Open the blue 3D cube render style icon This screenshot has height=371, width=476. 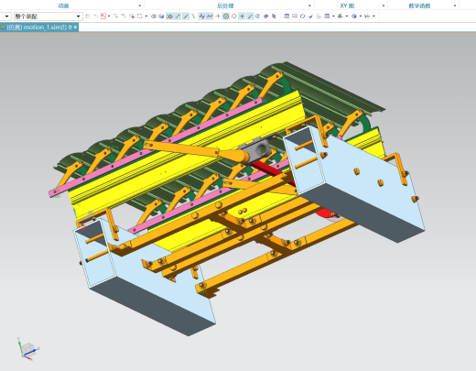(353, 16)
